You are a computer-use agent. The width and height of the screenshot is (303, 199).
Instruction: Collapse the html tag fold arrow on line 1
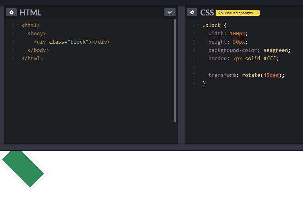[17, 25]
